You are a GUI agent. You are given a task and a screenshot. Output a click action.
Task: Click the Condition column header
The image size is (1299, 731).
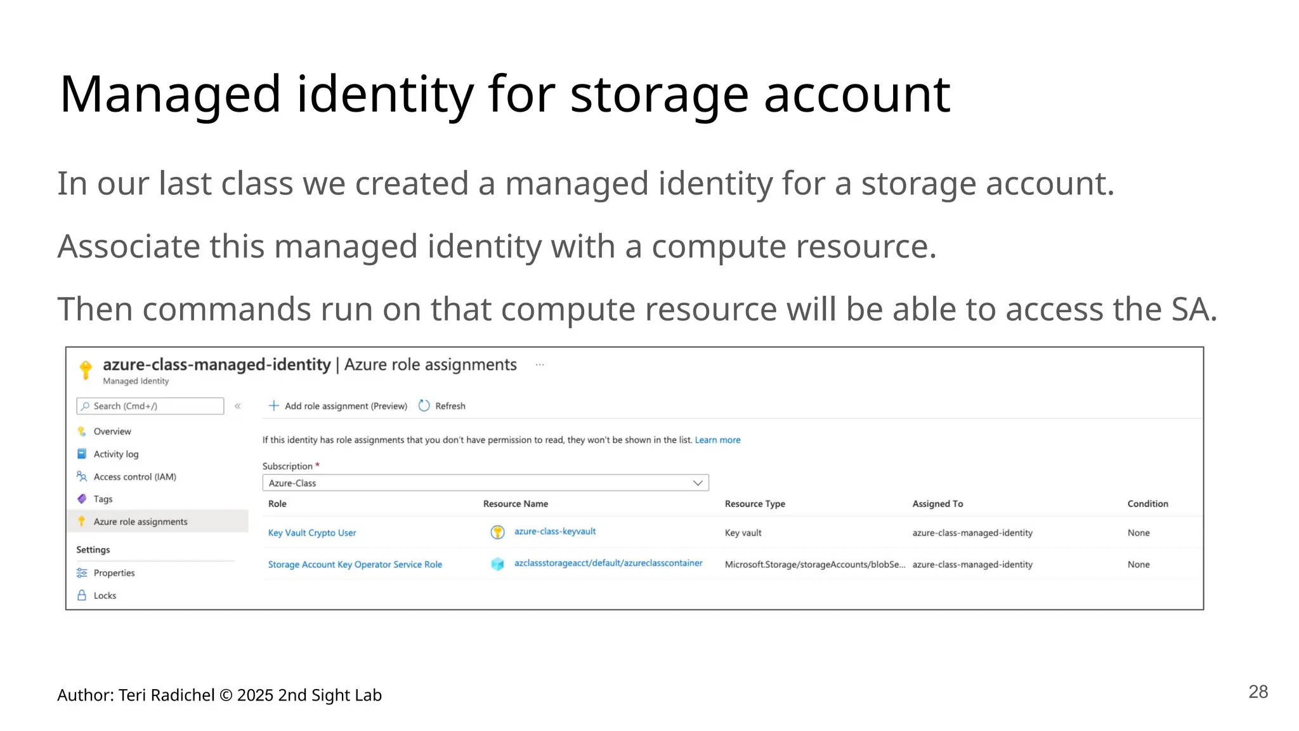(x=1147, y=504)
